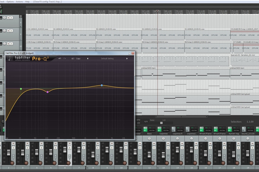
Task: Open the input dropdown on channel 16 4Front Piano
Action: point(210,156)
